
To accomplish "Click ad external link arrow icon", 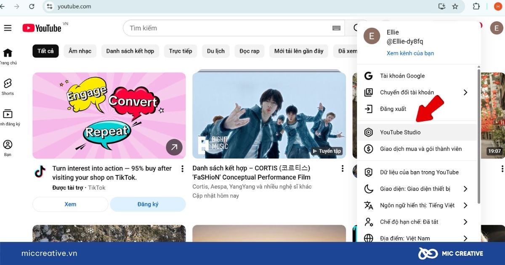I will (x=174, y=147).
